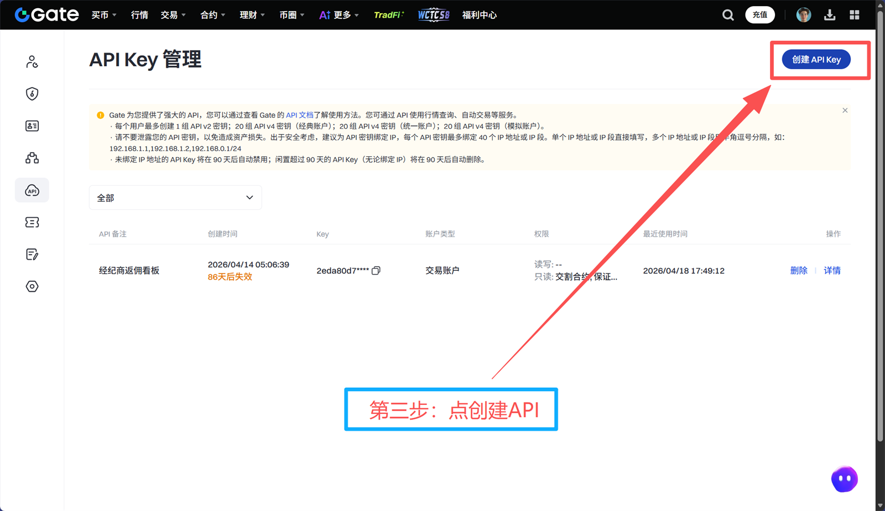Click the 充值 button
Viewport: 885px width, 511px height.
(x=760, y=15)
